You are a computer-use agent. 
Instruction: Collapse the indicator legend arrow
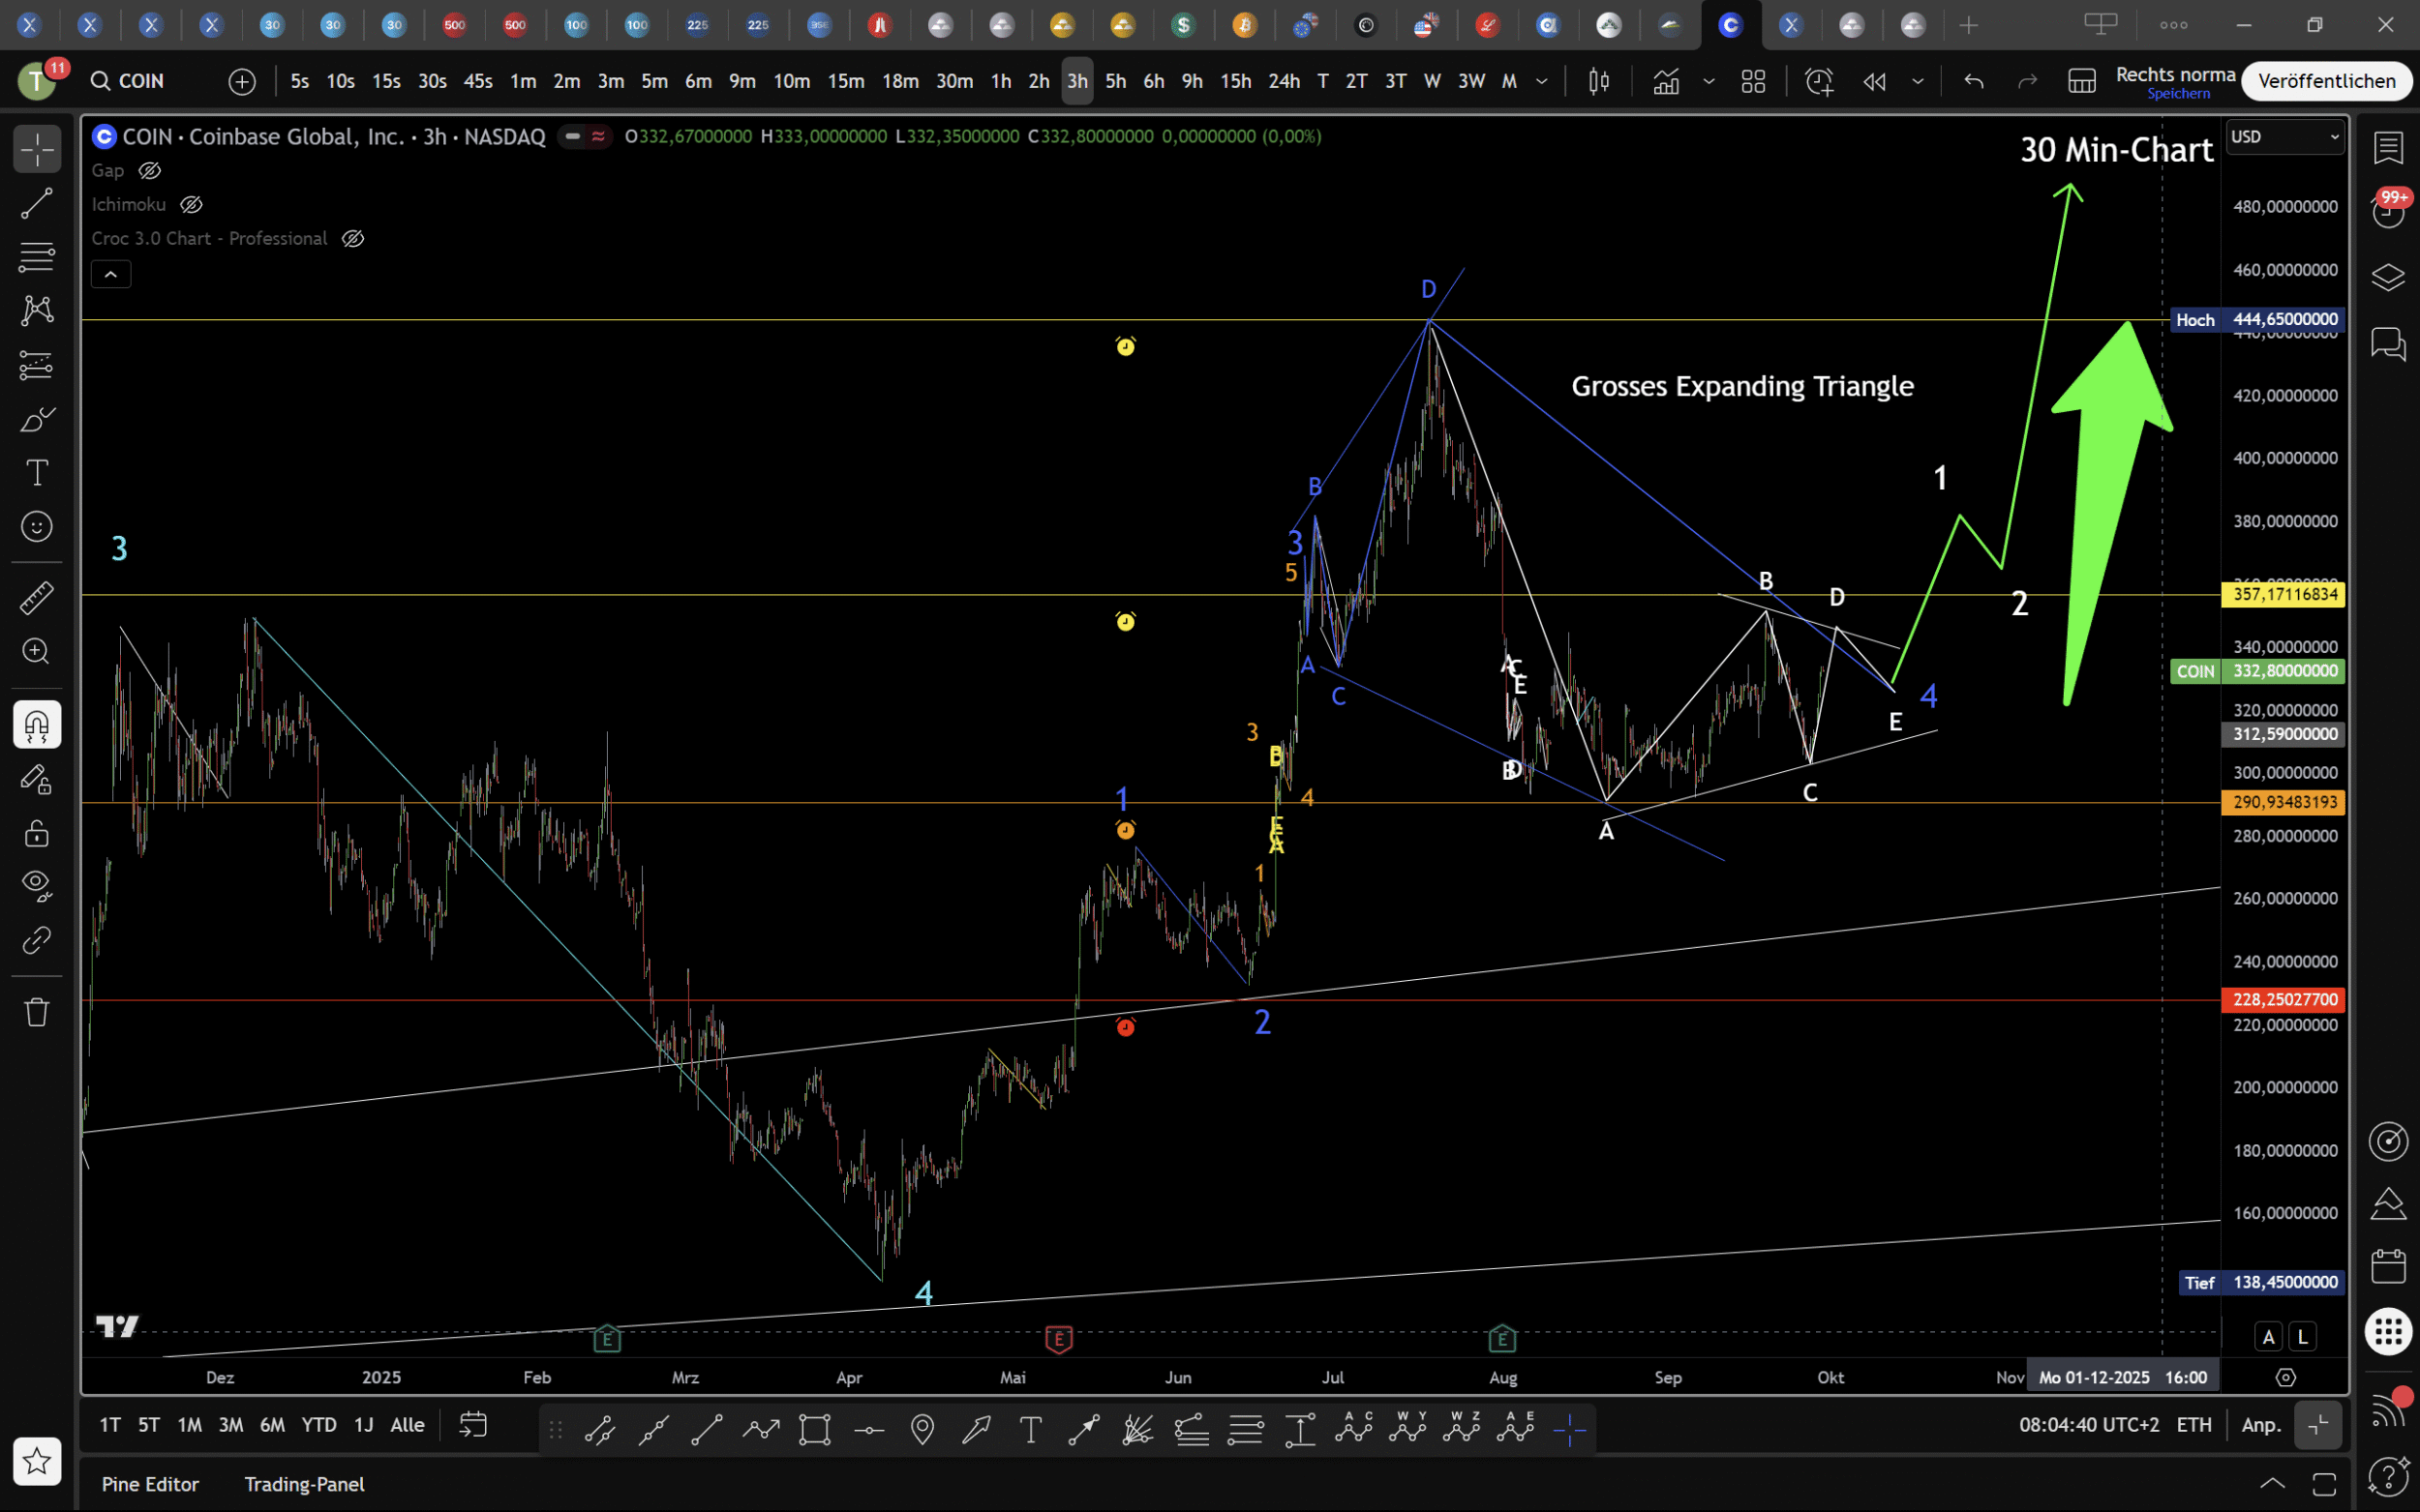coord(111,274)
